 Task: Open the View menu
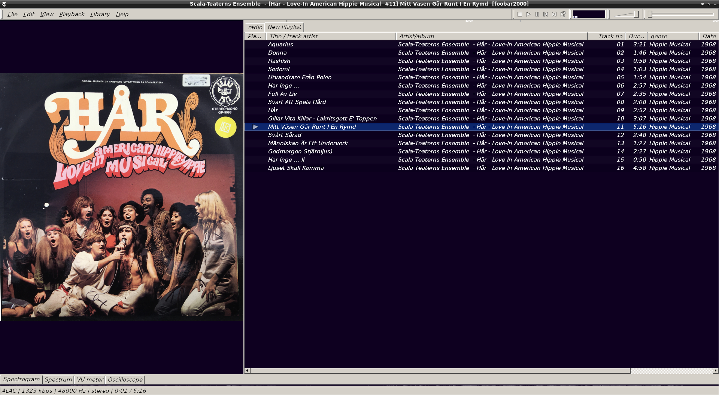click(47, 14)
